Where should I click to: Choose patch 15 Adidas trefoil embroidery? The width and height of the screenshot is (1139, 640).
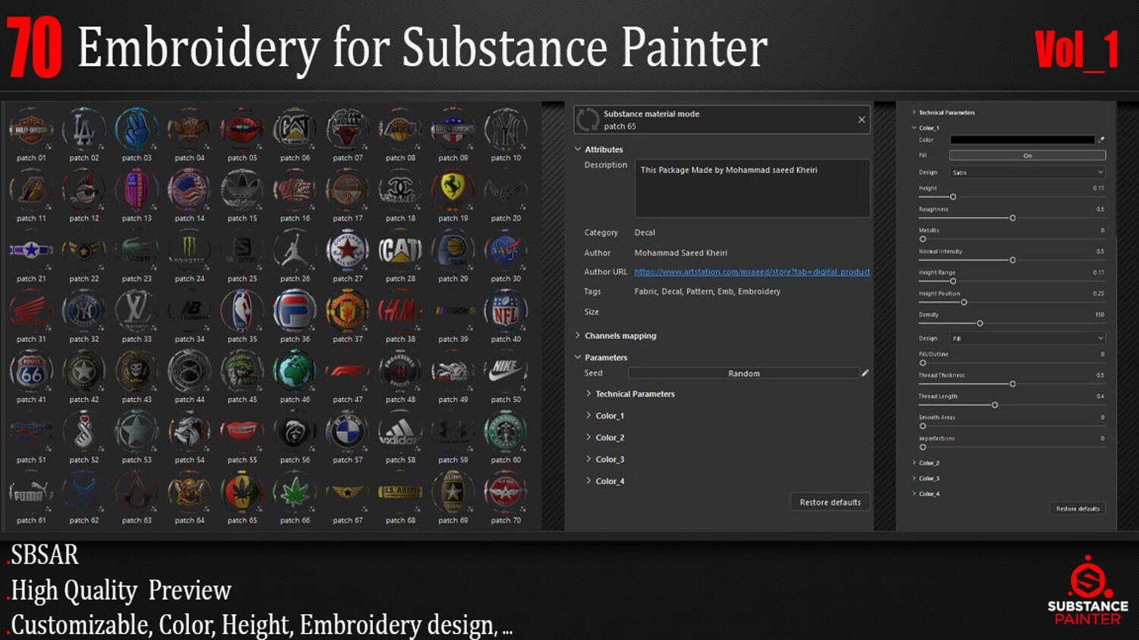point(242,190)
